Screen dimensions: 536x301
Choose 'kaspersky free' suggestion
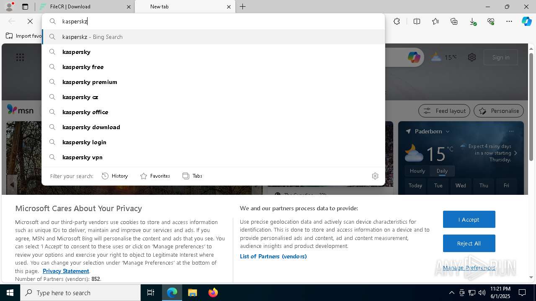click(214, 67)
